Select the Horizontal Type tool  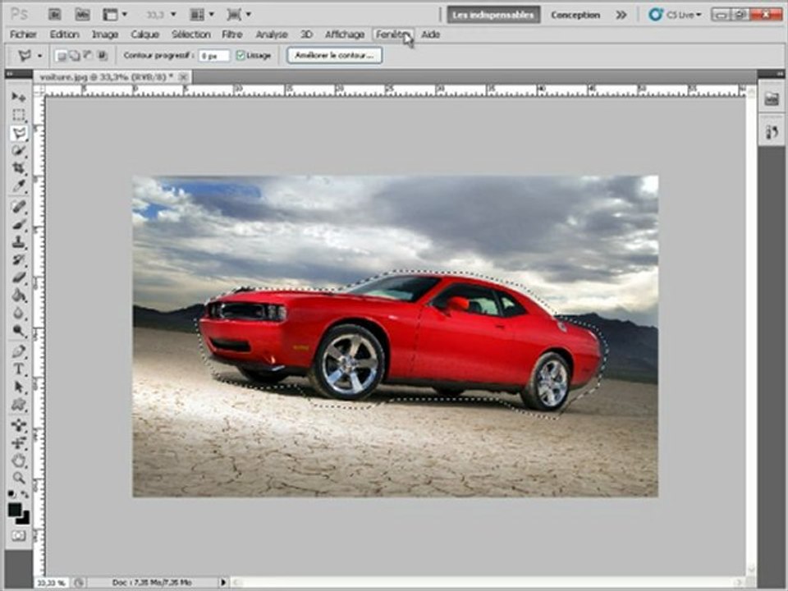[x=18, y=369]
